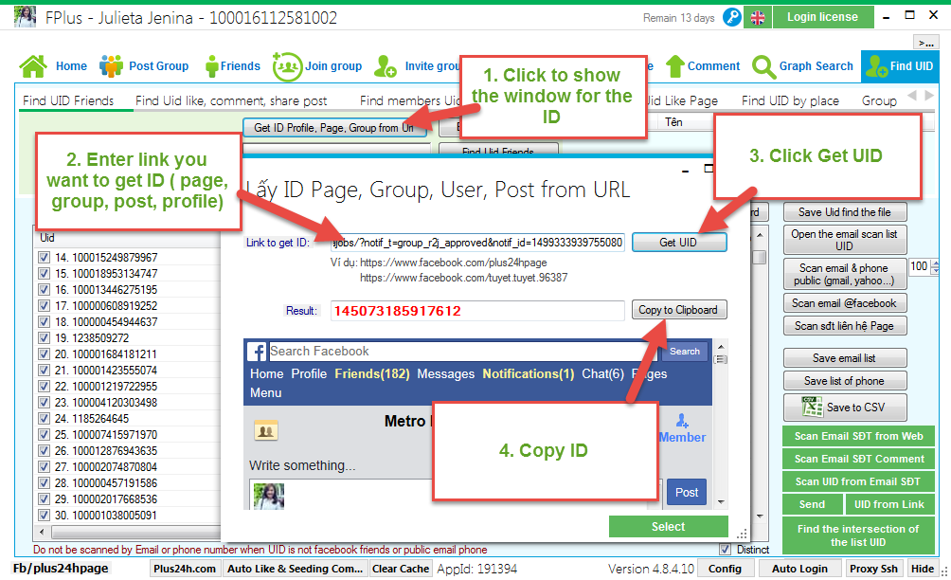Click the user avatar near Write something
The height and width of the screenshot is (580, 951).
coord(269,497)
